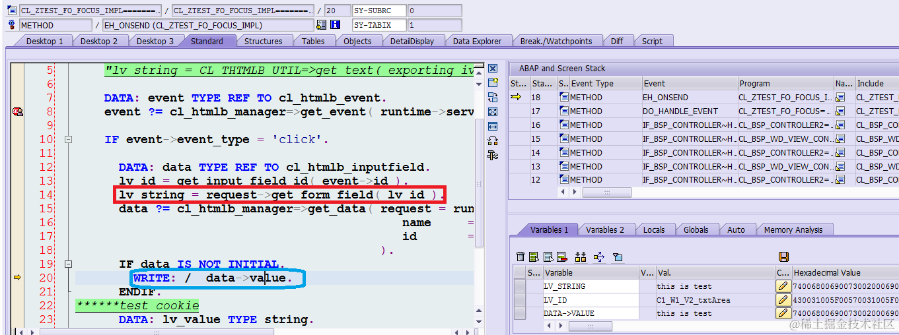Viewport: 899px width, 335px height.
Task: Click the trash delete icon in Variables toolbar
Action: pyautogui.click(x=521, y=257)
